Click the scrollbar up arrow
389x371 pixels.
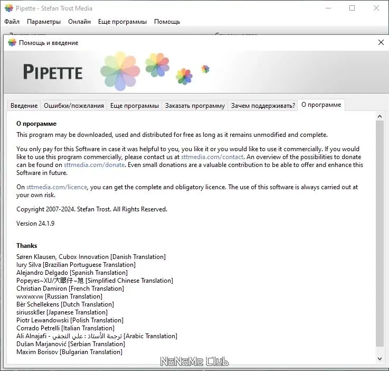379,116
